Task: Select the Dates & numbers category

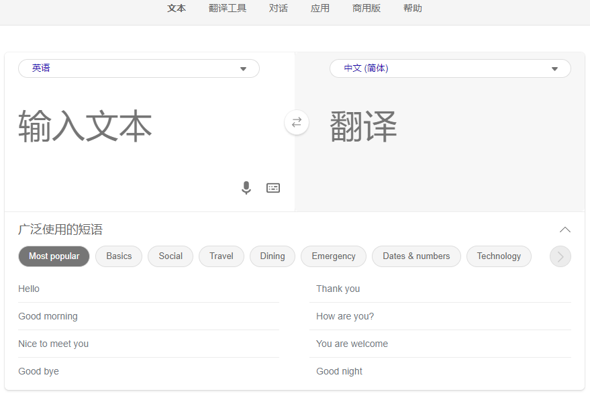Action: tap(416, 256)
